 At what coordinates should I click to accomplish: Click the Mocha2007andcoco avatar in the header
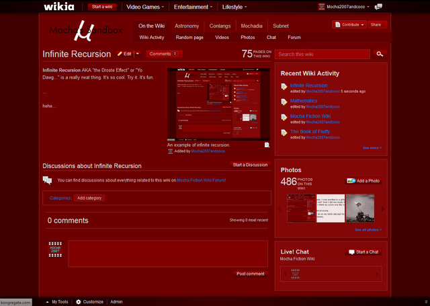(x=321, y=7)
